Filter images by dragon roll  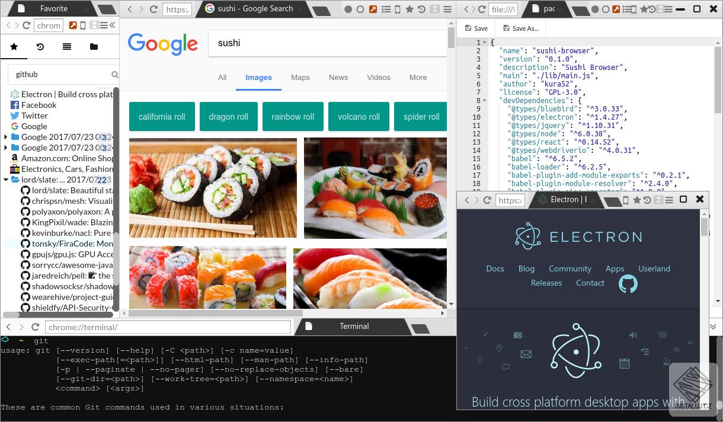(228, 117)
